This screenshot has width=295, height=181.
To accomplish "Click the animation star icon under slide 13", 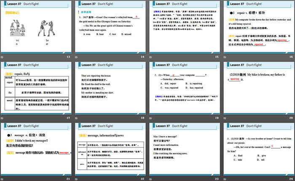I will pos(2,57).
